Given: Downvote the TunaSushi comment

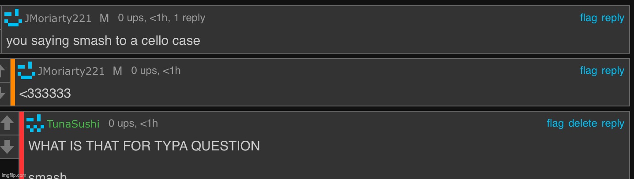Looking at the screenshot, I should (x=8, y=146).
